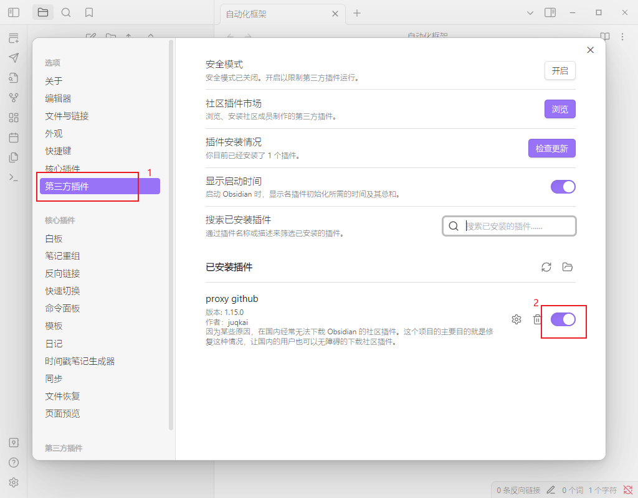Click 检查更新 to check plugin updates
The image size is (638, 498).
pos(551,148)
